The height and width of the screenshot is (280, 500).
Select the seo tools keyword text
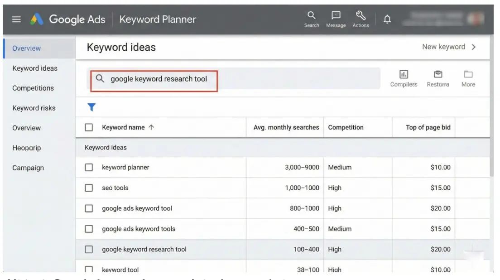pyautogui.click(x=115, y=188)
